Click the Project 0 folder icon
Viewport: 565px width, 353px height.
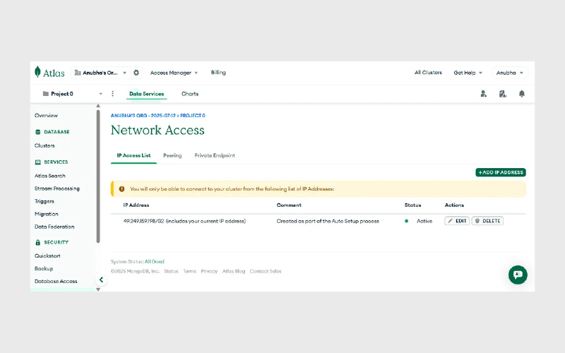[x=46, y=94]
